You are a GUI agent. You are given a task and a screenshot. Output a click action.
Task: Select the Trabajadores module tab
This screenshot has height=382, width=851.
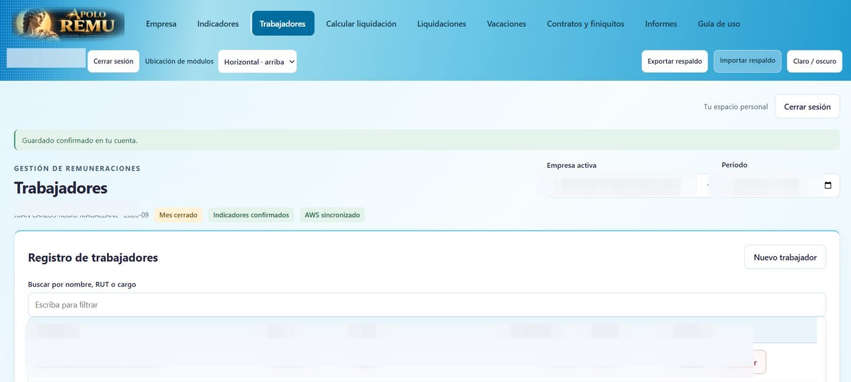pos(283,24)
